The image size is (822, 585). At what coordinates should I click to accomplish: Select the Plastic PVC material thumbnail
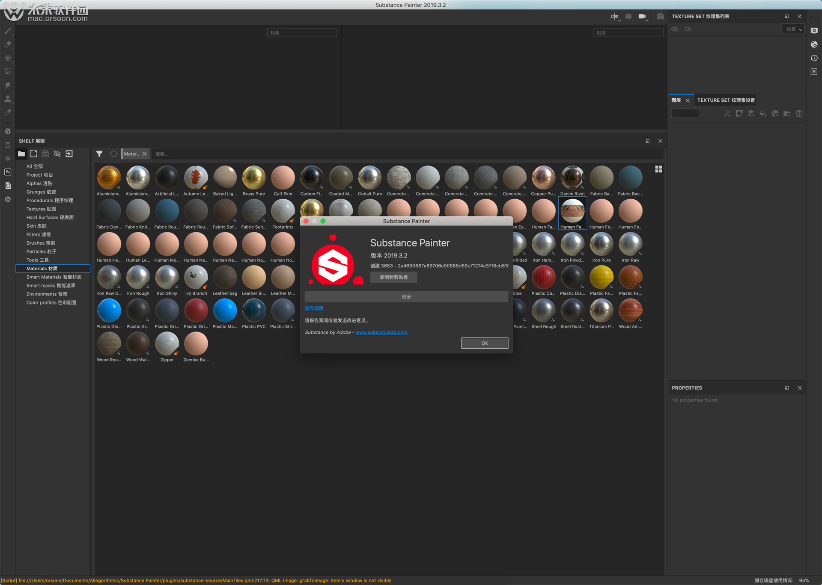click(254, 313)
